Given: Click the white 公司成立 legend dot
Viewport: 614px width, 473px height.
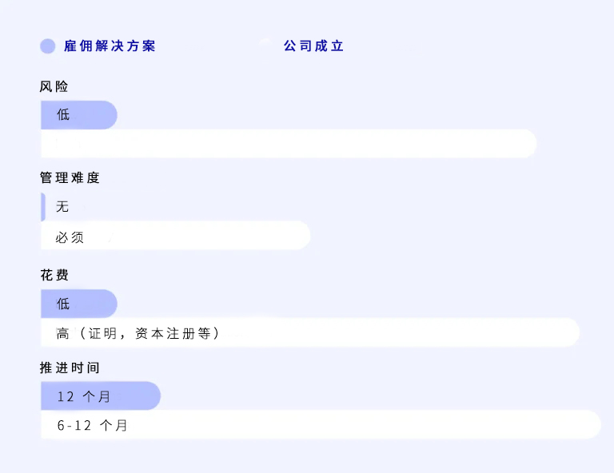Looking at the screenshot, I should coord(265,46).
